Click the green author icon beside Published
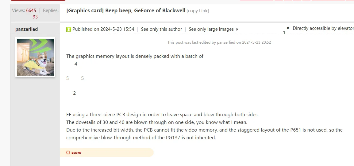The width and height of the screenshot is (354, 166). (69, 30)
